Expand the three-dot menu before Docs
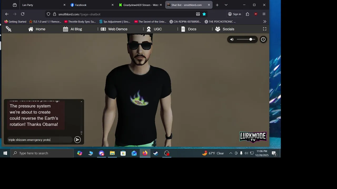 point(178,29)
